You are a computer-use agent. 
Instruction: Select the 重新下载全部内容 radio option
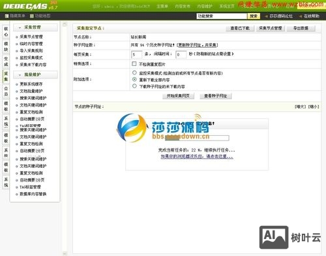click(134, 79)
